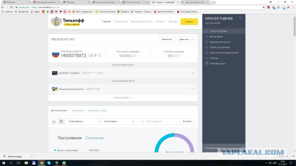Click Показать все downloads button
Viewport: 296px width, 166px height.
(x=282, y=156)
